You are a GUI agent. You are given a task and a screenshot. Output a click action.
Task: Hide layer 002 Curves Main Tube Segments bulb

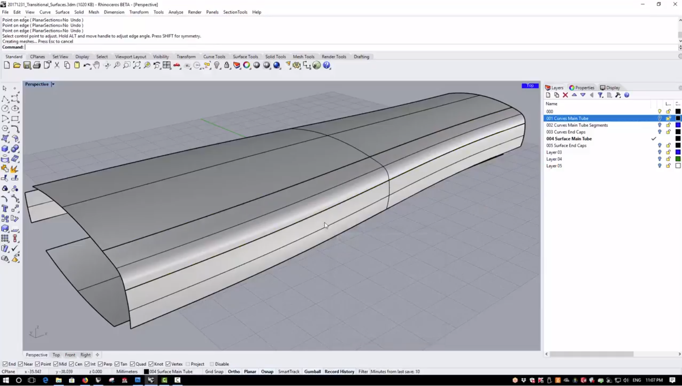coord(659,125)
